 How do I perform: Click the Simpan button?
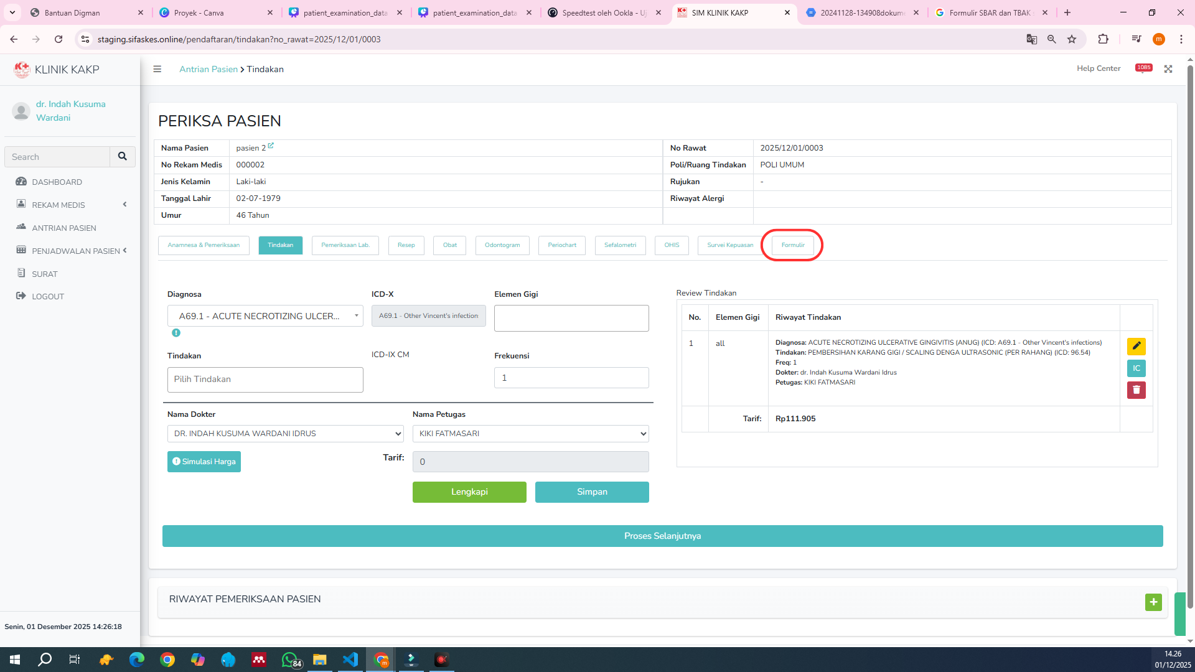[591, 492]
